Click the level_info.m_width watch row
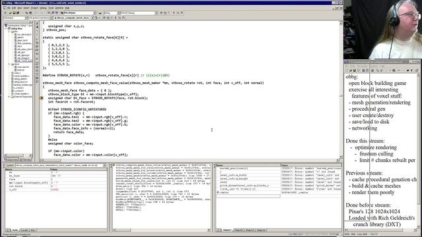The height and width of the screenshot is (237, 422). tap(278, 175)
